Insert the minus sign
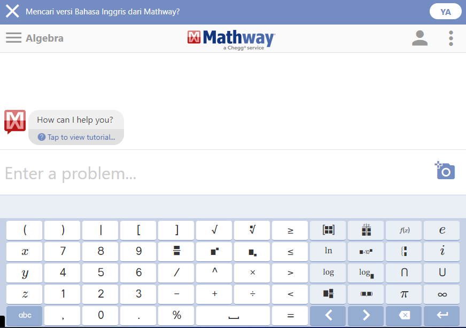This screenshot has height=328, width=466. pyautogui.click(x=176, y=294)
